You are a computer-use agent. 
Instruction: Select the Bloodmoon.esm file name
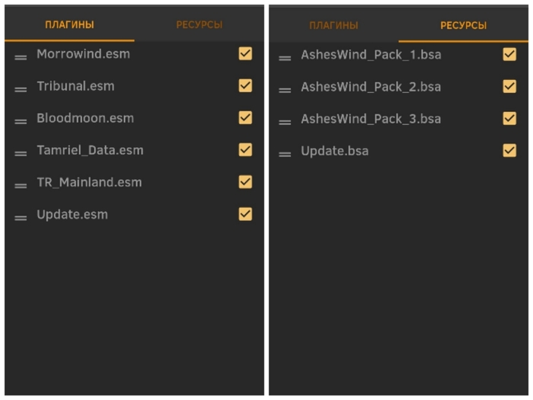click(x=85, y=118)
